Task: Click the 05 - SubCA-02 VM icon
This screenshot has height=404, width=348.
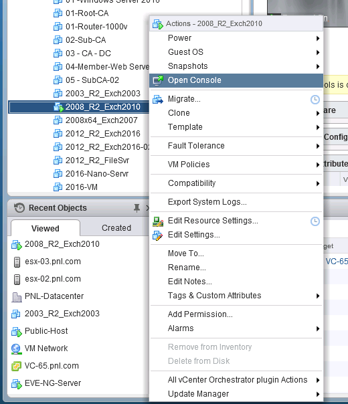Action: 58,80
